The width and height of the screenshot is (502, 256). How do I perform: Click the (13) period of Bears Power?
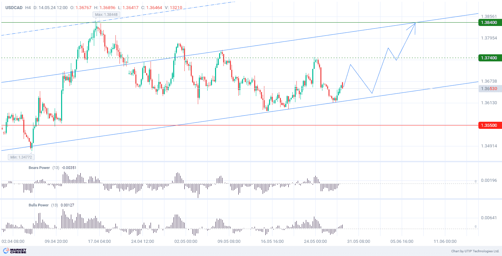(x=56, y=168)
